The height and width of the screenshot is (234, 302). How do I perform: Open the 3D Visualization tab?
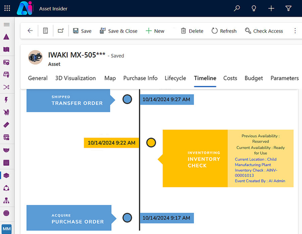75,78
